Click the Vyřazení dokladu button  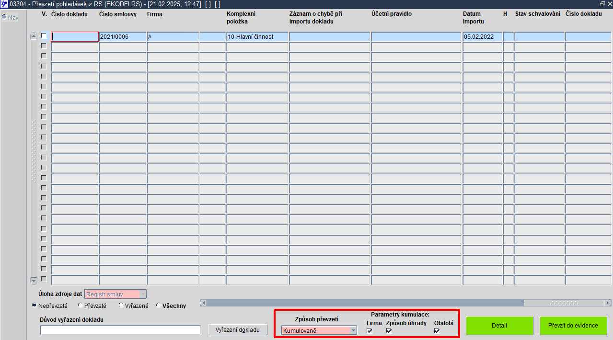238,329
